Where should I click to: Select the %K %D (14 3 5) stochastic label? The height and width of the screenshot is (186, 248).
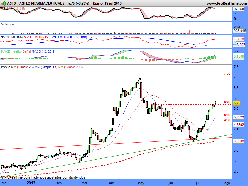pyautogui.click(x=13, y=9)
